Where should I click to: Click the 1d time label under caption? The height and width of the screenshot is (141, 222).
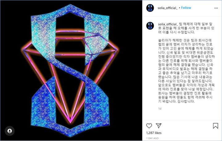[160, 109]
